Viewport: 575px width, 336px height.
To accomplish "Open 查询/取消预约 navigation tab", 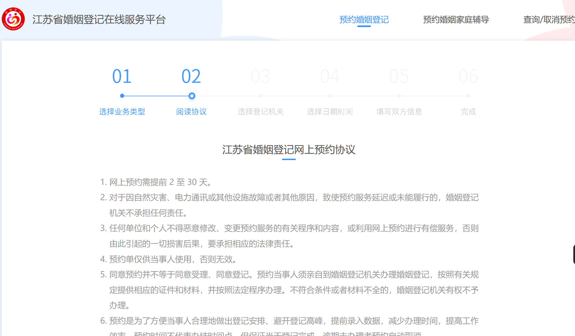I will tap(548, 19).
